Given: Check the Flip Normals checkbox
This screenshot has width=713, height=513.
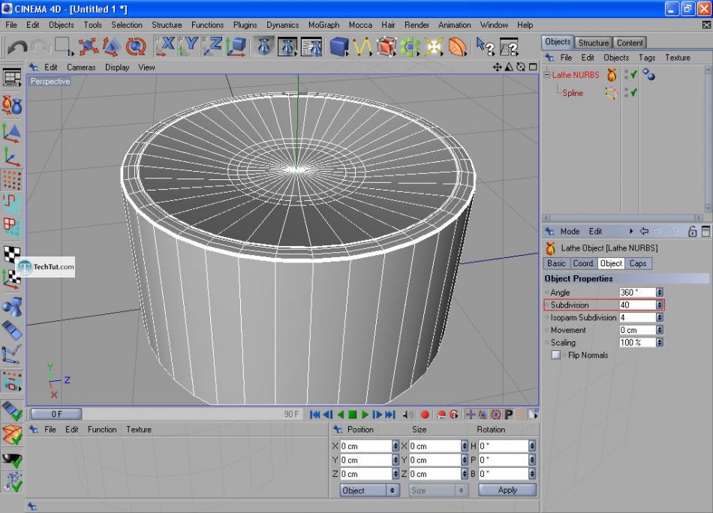Looking at the screenshot, I should pos(555,355).
